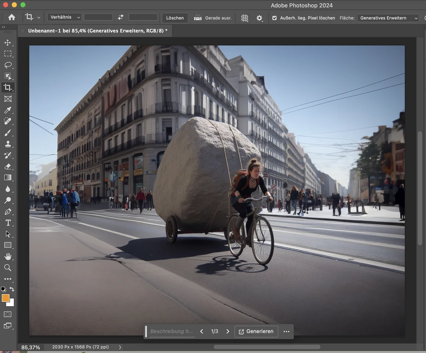
Task: Select the Zoom tool
Action: click(8, 268)
